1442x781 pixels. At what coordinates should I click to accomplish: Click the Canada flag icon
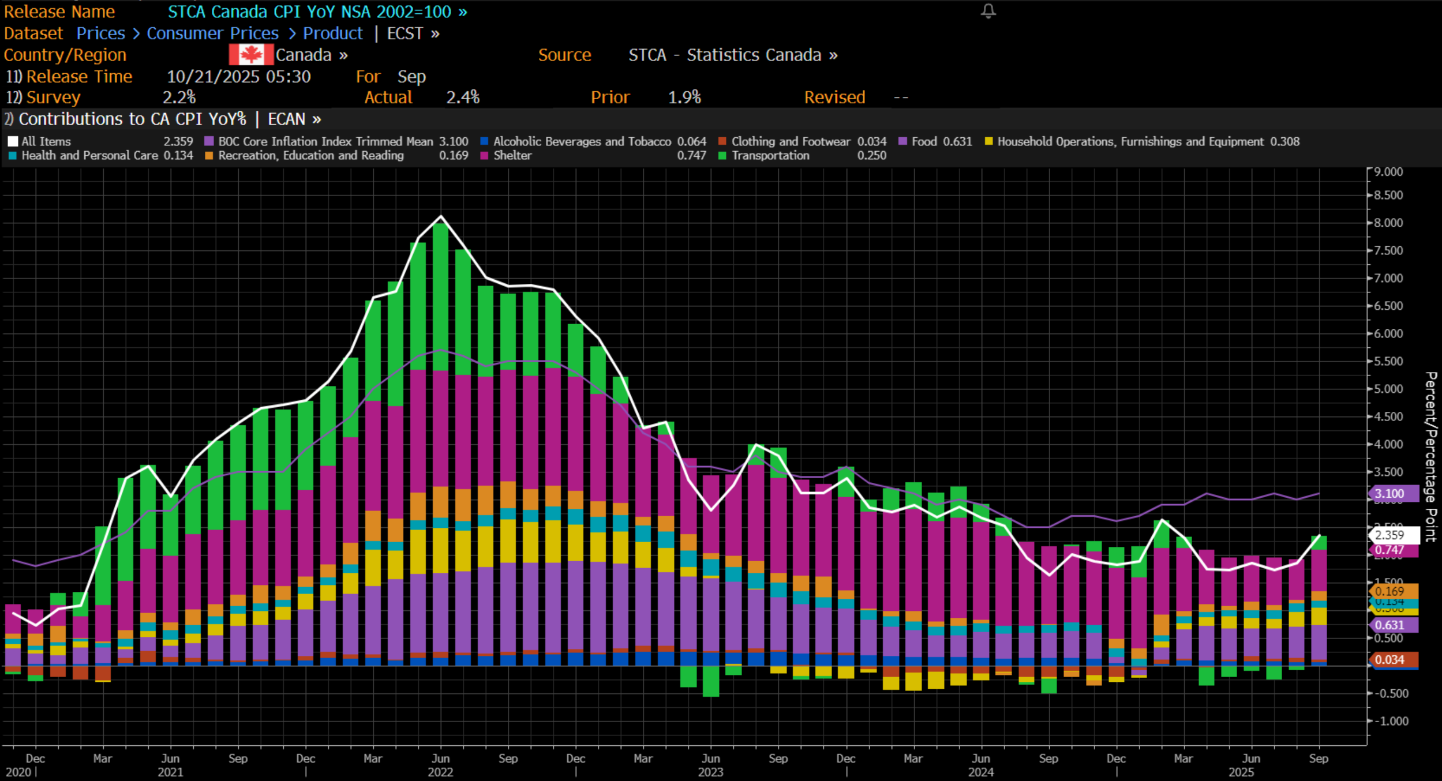pyautogui.click(x=251, y=55)
